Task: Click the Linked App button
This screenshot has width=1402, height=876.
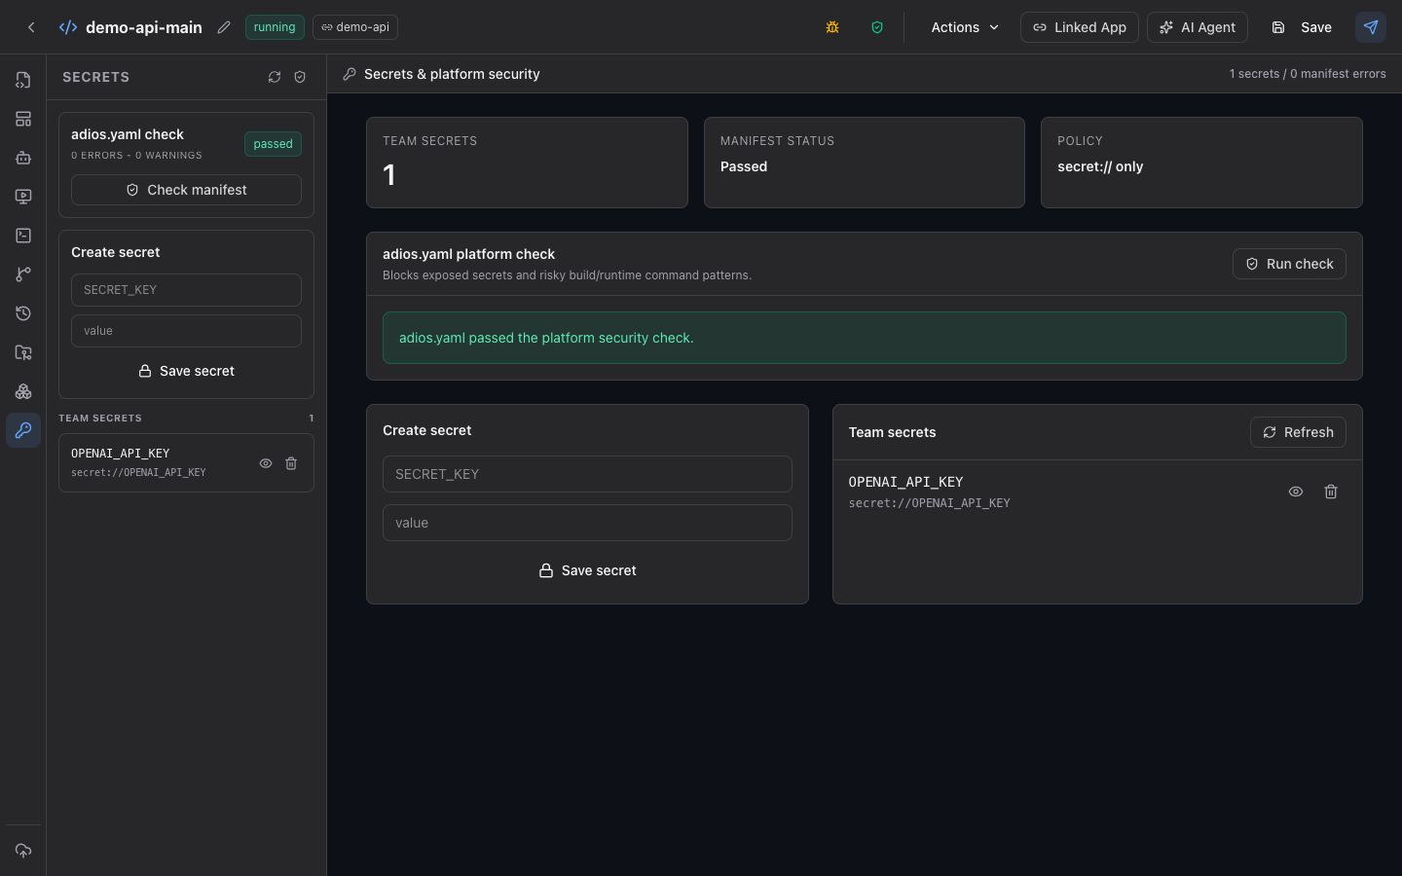Action: (1080, 27)
